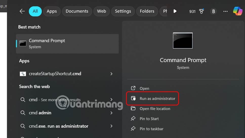The image size is (245, 138).
Task: Click the back arrow in search header
Action: coord(22,11)
